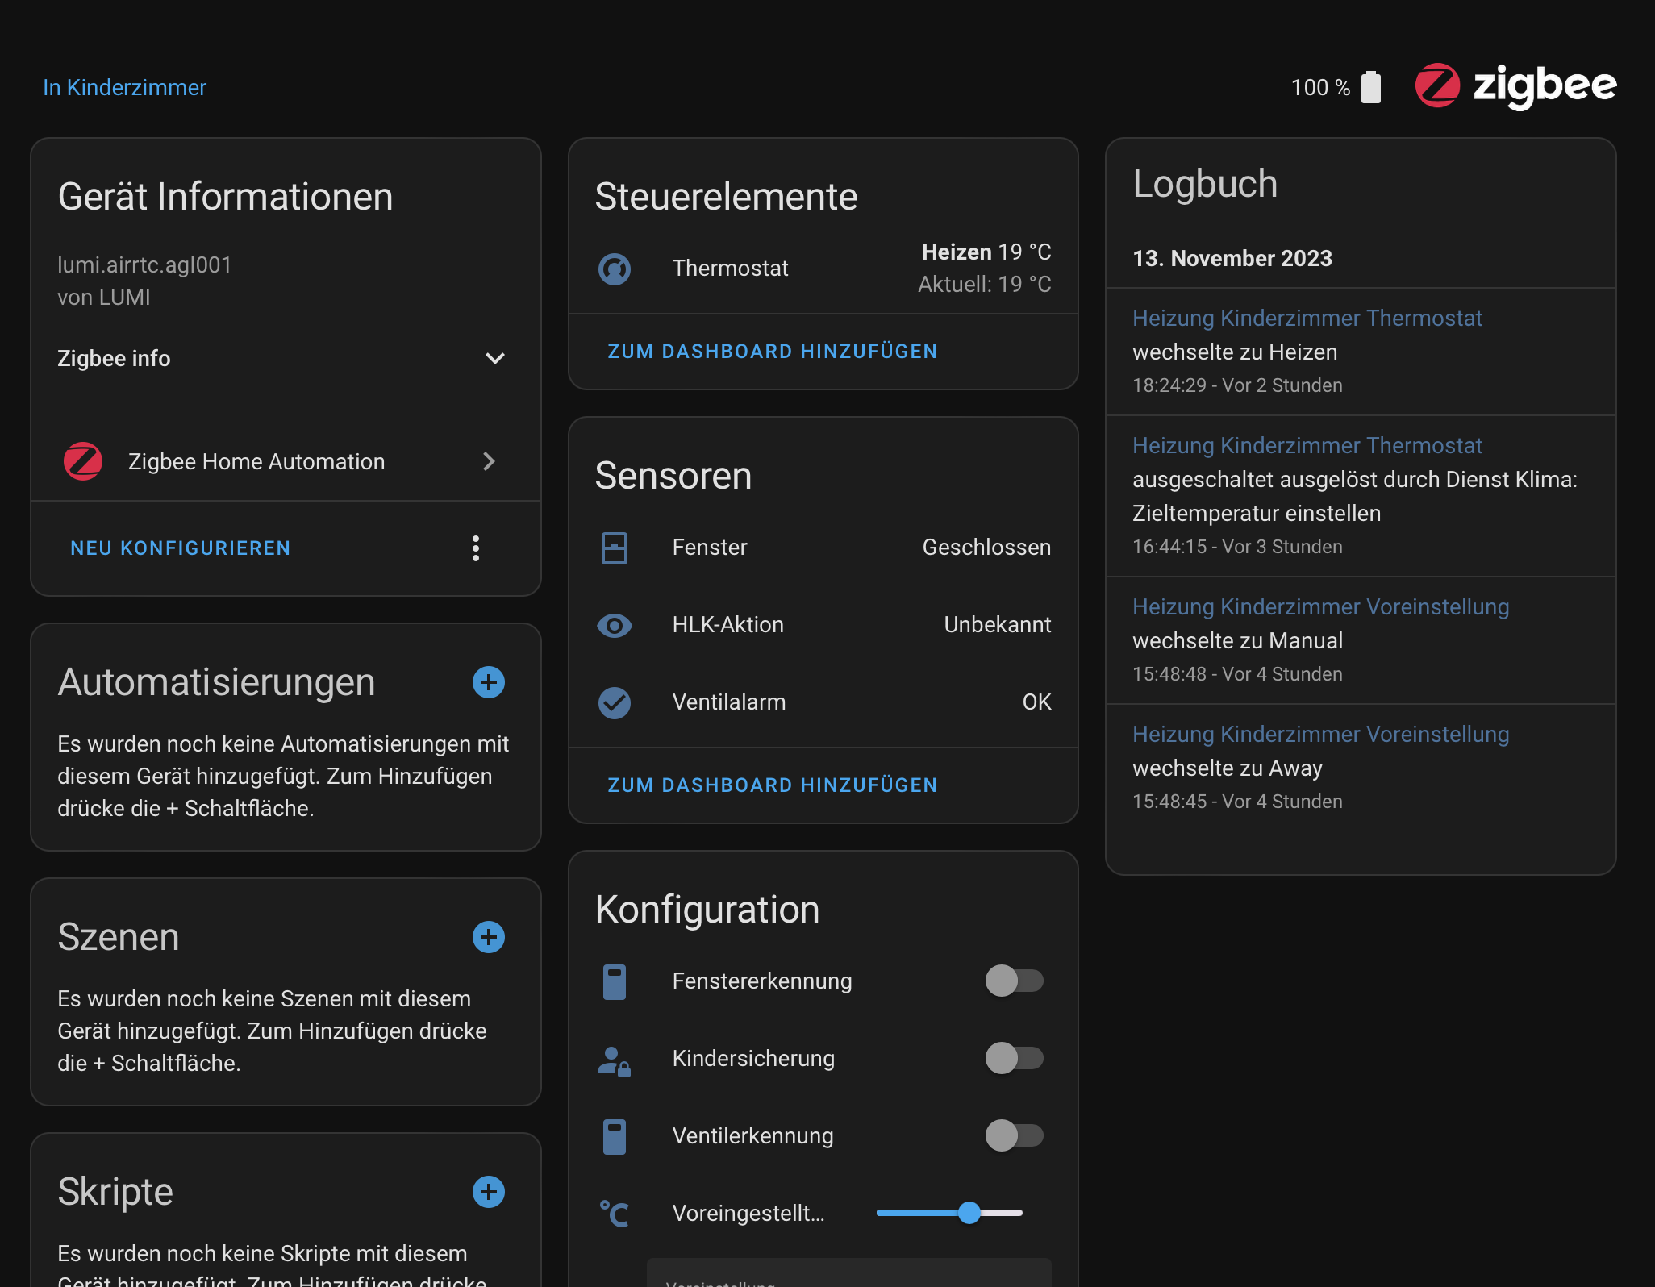1655x1287 pixels.
Task: Click the HLK-Aktion eye icon
Action: click(615, 625)
